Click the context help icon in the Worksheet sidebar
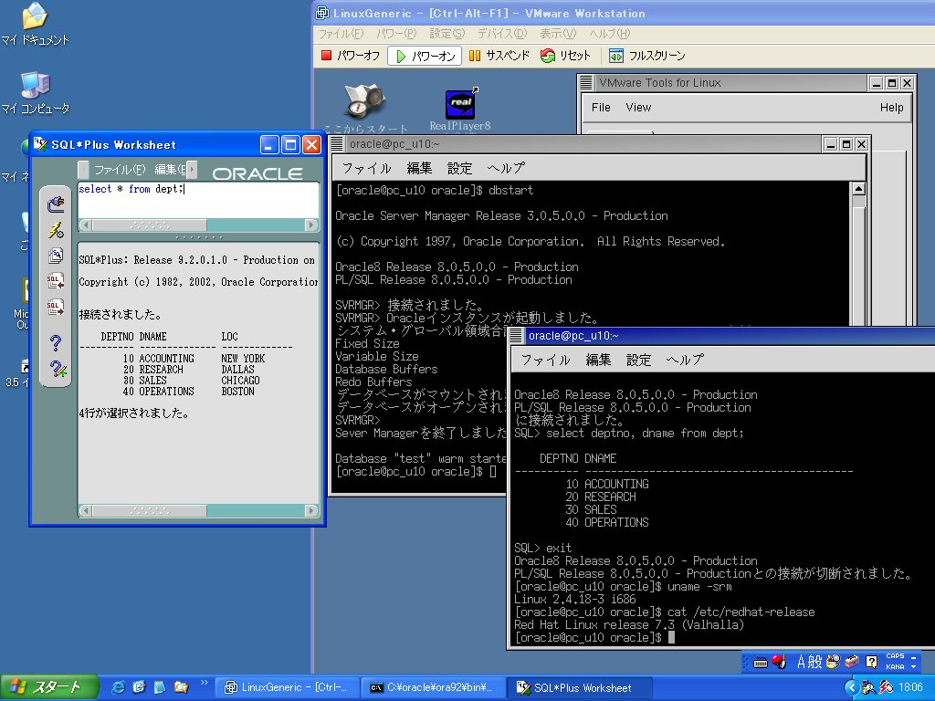 58,369
